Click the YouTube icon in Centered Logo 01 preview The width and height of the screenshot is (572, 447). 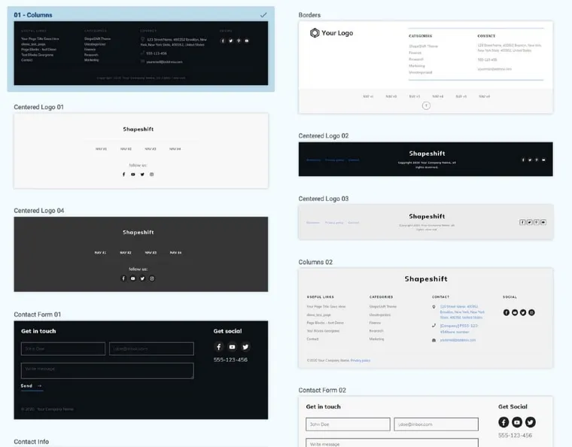132,175
